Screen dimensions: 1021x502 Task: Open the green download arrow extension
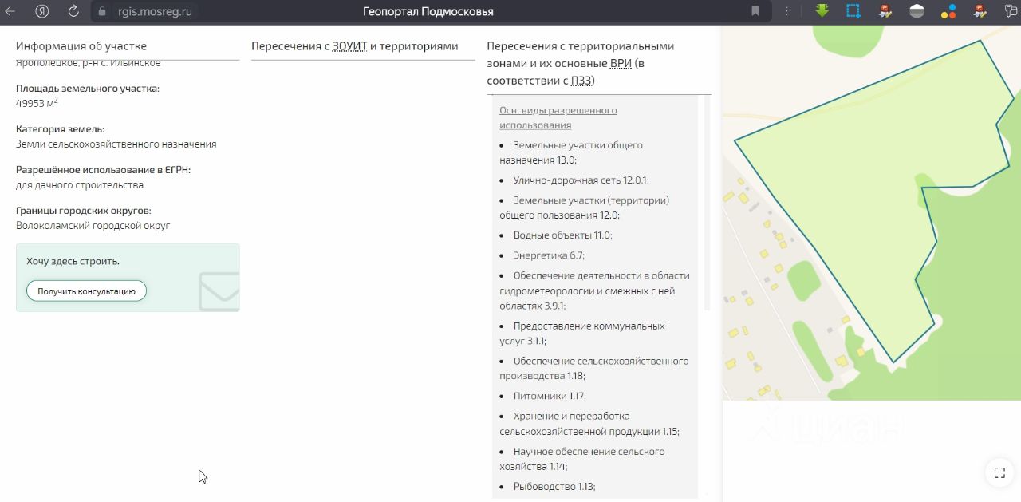pyautogui.click(x=822, y=11)
